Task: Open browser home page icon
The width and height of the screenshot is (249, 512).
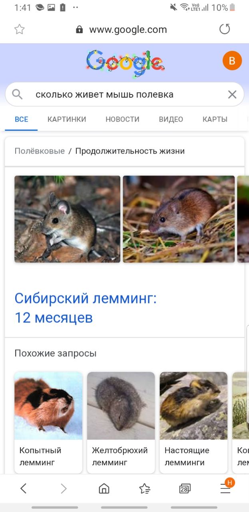Action: click(104, 488)
